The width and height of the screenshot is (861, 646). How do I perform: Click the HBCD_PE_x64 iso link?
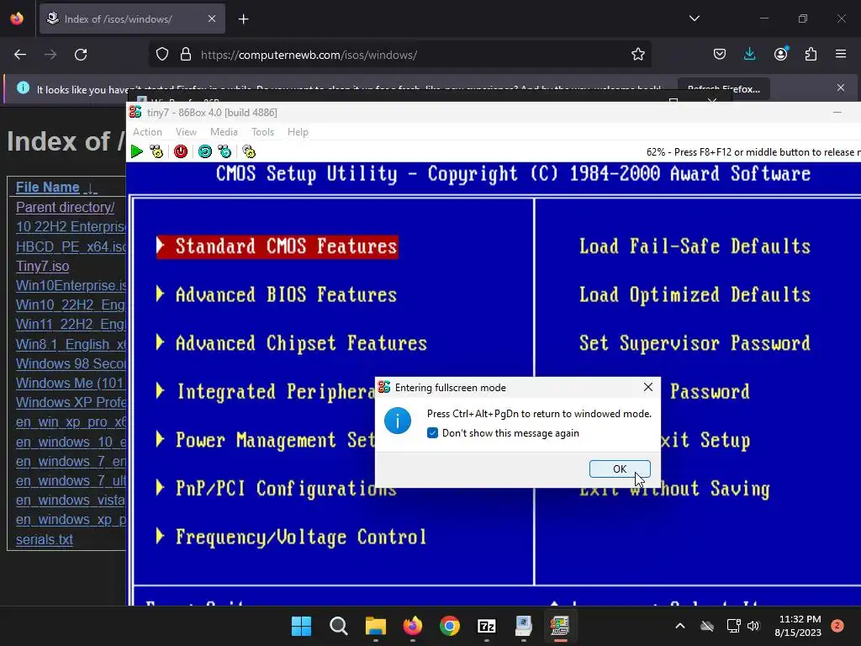coord(71,246)
